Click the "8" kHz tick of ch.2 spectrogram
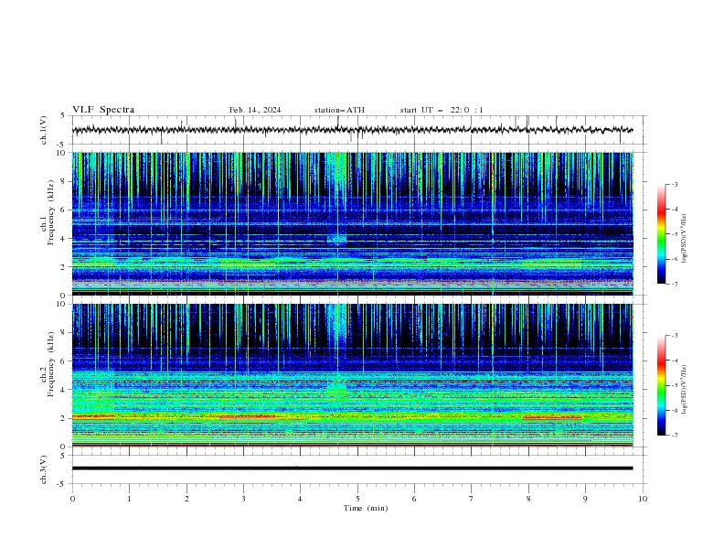 [x=63, y=333]
